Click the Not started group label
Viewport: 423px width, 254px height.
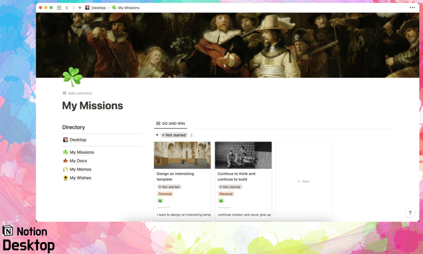(x=174, y=135)
